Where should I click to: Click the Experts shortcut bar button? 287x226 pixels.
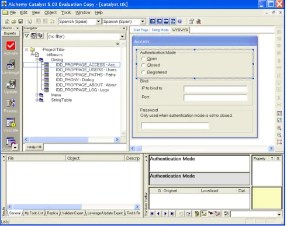coord(10,33)
